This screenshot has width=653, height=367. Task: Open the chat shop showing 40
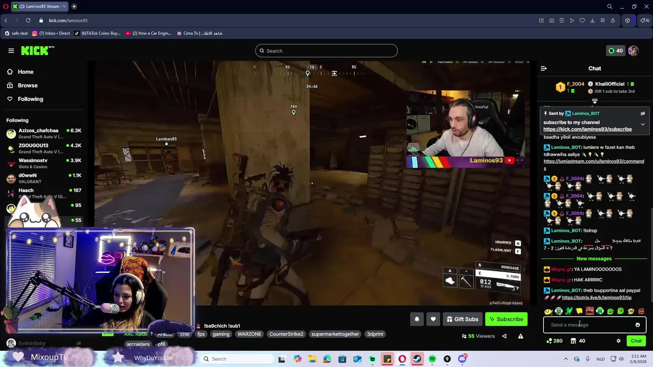[578, 341]
